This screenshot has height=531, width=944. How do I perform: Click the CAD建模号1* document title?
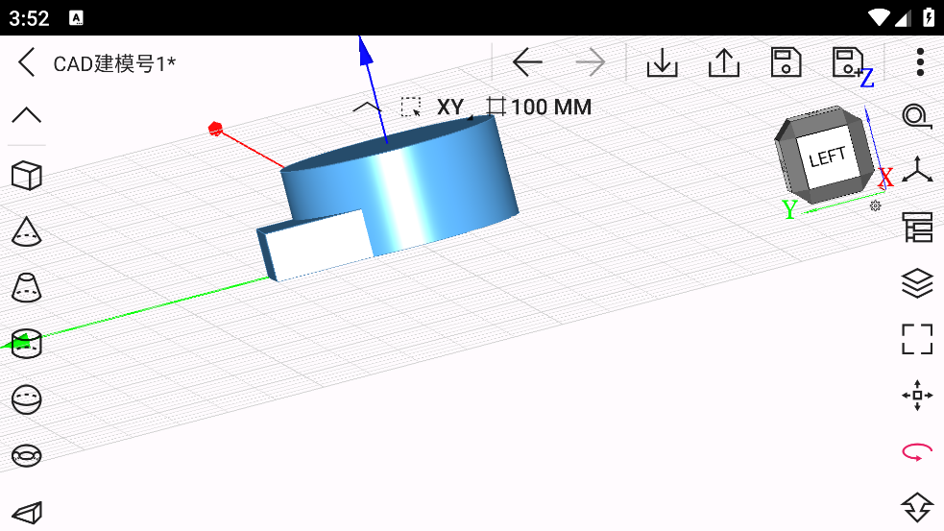point(114,63)
